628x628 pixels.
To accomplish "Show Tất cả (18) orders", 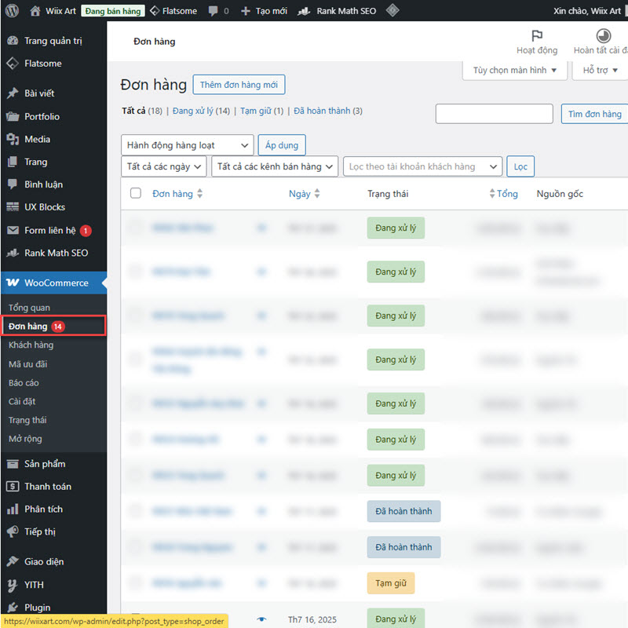I will (x=142, y=111).
